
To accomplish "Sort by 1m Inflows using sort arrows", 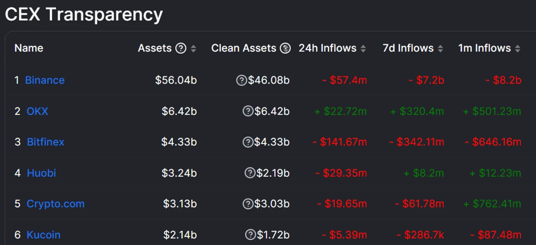I will coord(517,49).
